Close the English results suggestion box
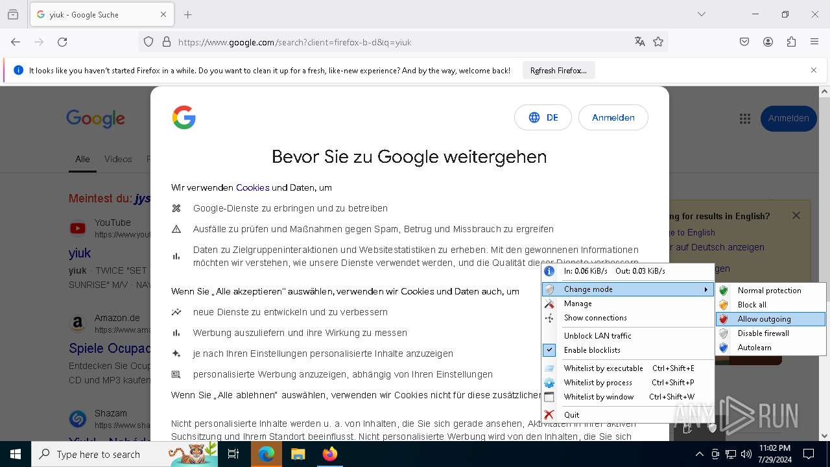This screenshot has width=830, height=467. click(x=796, y=215)
